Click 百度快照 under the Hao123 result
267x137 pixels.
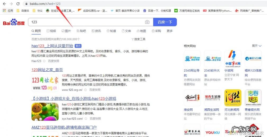click(54, 61)
